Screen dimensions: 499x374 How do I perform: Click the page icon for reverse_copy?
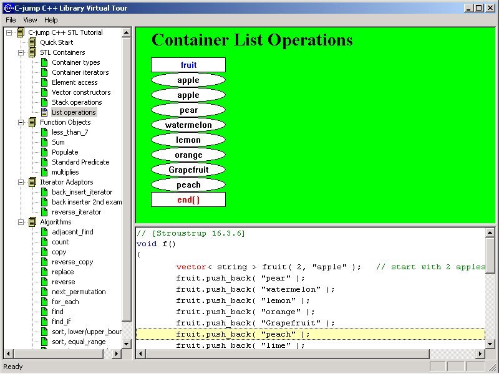(x=44, y=262)
